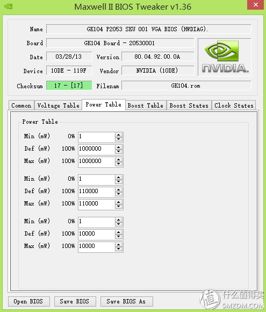
Task: Increase second Def (mW) 110000 value
Action: (118, 189)
